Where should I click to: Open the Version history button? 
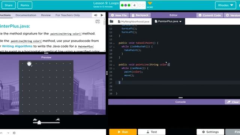(x=232, y=15)
